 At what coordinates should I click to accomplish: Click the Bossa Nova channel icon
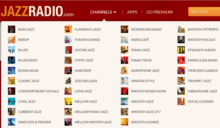11,70
